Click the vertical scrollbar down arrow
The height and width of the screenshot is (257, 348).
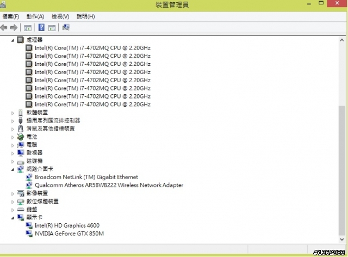coord(342,240)
